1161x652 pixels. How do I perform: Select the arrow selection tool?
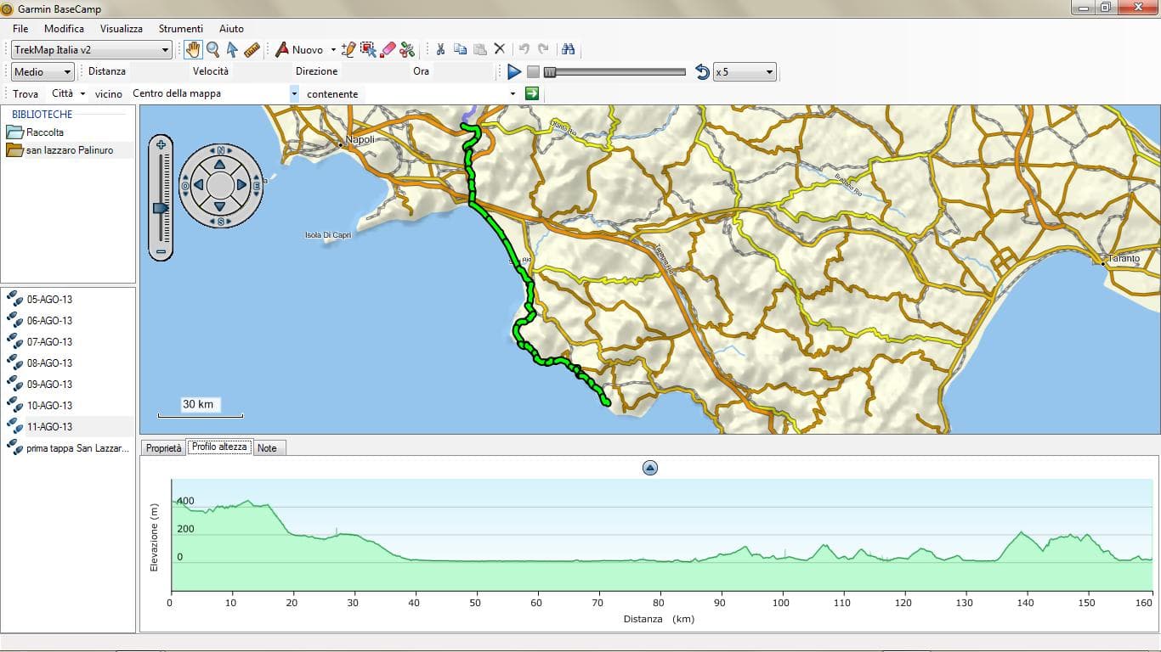[x=232, y=50]
